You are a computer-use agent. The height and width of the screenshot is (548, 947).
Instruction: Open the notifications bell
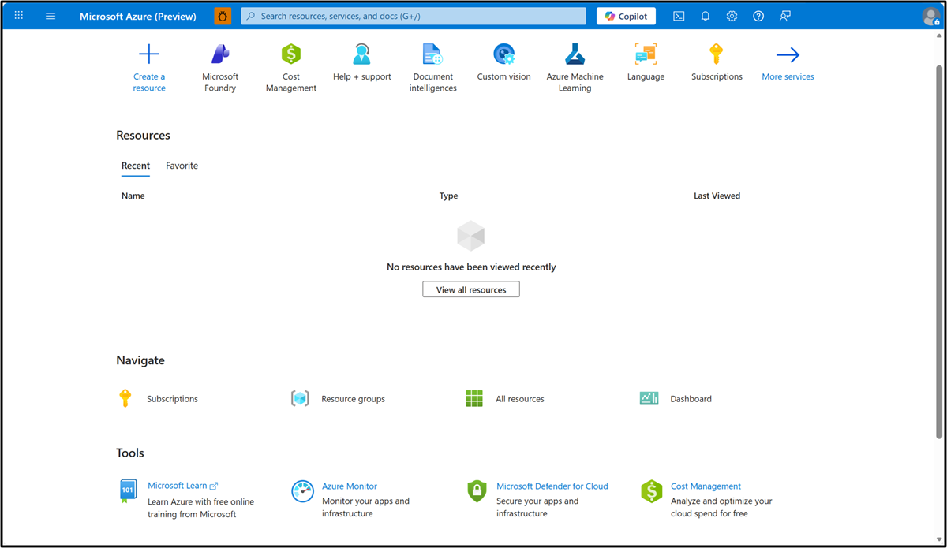[706, 16]
